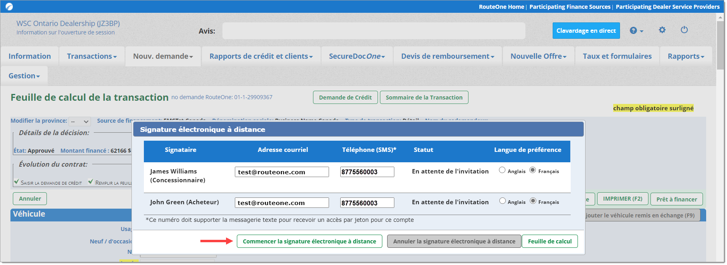Click Demande de Crédit button
The width and height of the screenshot is (727, 265).
pos(345,98)
